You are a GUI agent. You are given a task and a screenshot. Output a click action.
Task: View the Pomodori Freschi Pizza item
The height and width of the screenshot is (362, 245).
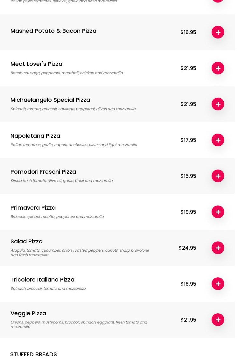coord(43,172)
